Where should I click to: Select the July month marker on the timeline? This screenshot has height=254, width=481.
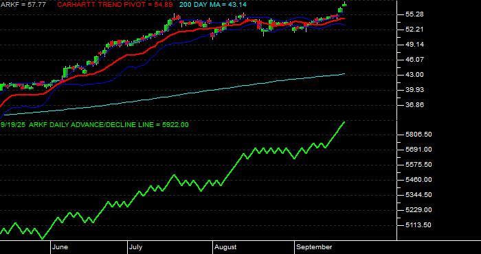[x=135, y=247]
